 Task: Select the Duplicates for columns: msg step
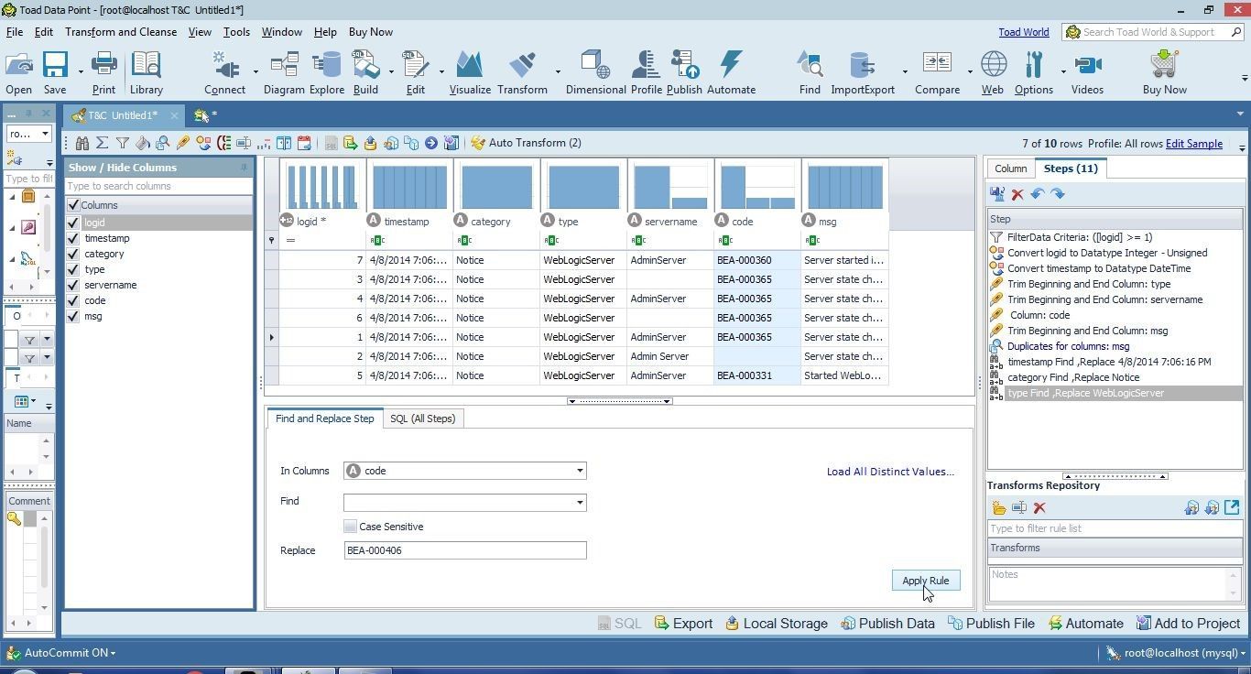[x=1115, y=346]
